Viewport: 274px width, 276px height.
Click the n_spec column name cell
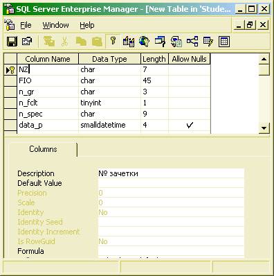(48, 114)
